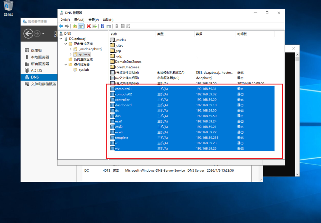The height and width of the screenshot is (223, 321).
Task: Select 本地服务器 in Server Manager sidebar
Action: [x=40, y=57]
